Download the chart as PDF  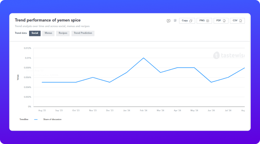[x=221, y=21]
